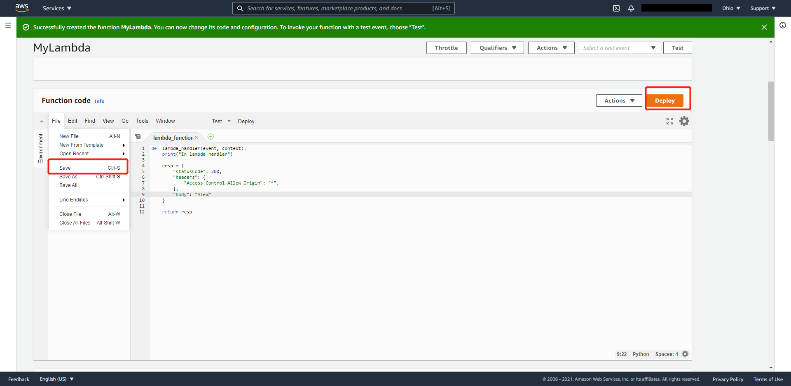Open the info panel icon below notifications
The image size is (791, 386).
[x=783, y=25]
